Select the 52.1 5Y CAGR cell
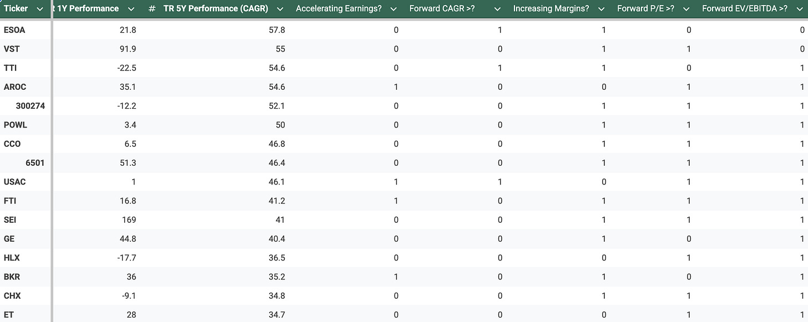Image resolution: width=808 pixels, height=322 pixels. pos(277,106)
